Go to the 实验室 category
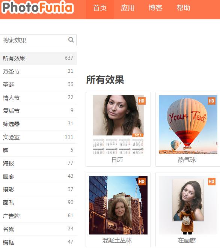 coord(38,137)
